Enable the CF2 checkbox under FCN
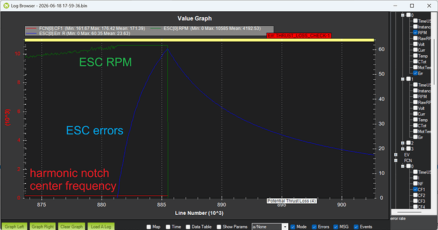438x230 pixels. (x=415, y=195)
